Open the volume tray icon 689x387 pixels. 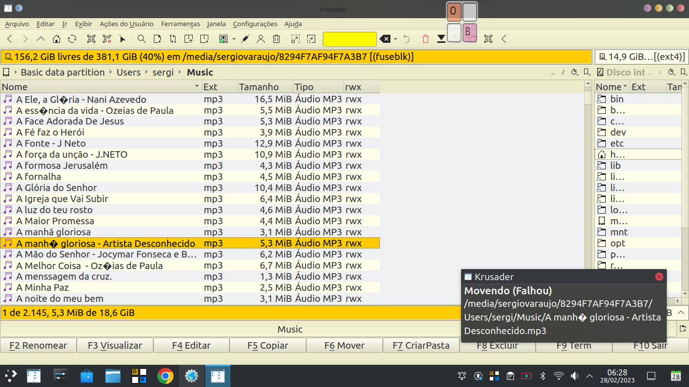574,376
